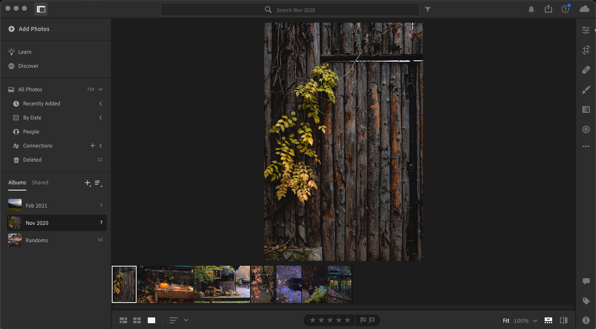The image size is (596, 329).
Task: Select the Brush adjustment tool
Action: (586, 90)
